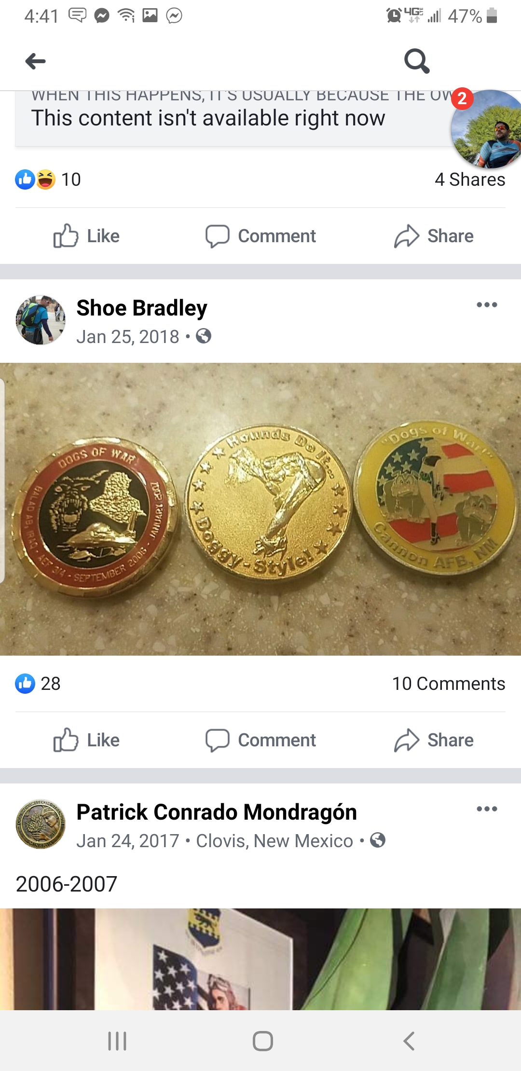Tap the back arrow icon

point(35,61)
